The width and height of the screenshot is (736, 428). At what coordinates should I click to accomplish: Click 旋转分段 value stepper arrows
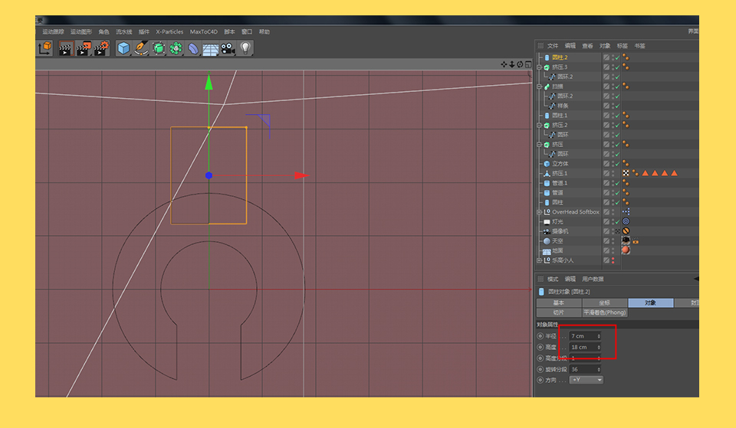tap(599, 369)
